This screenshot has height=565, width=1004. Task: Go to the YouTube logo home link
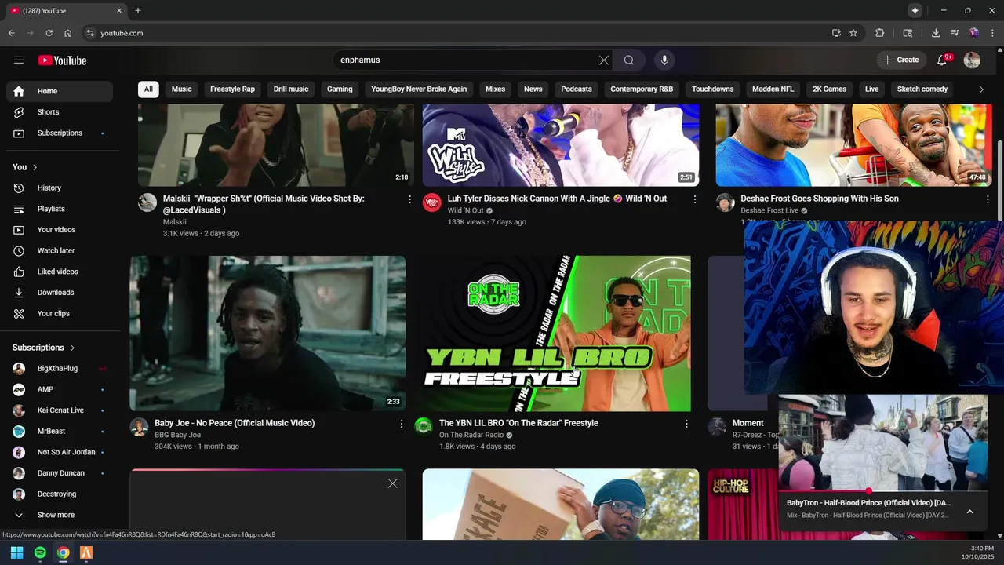coord(62,60)
